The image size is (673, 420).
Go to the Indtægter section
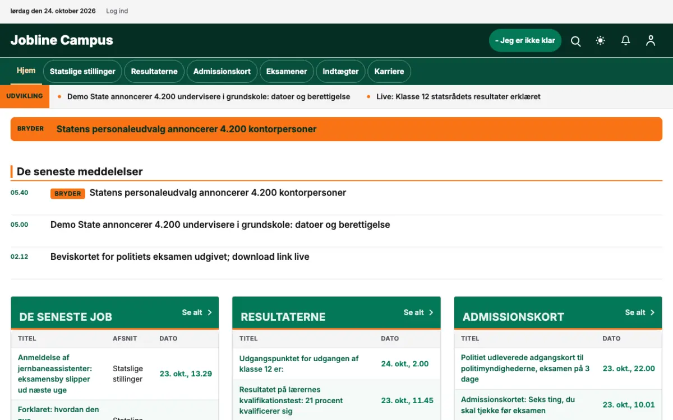340,72
